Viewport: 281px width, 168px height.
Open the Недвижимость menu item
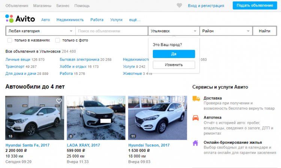69,20
